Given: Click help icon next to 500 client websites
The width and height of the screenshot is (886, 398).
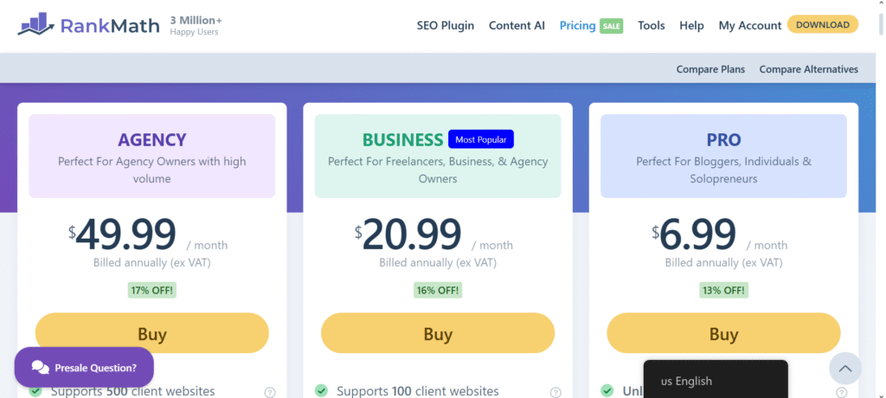Looking at the screenshot, I should pos(270,392).
